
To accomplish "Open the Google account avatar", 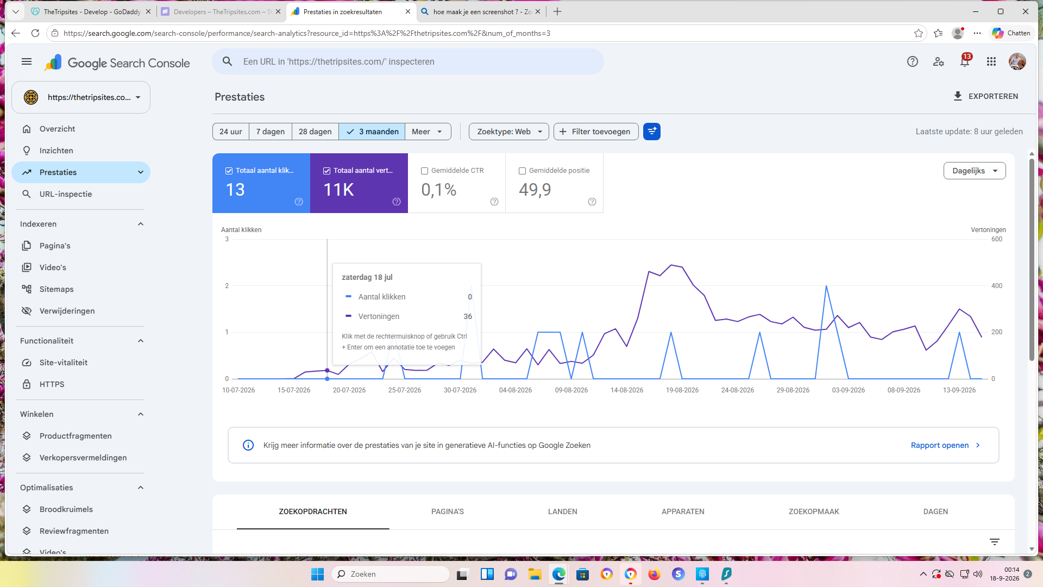I will click(1017, 62).
